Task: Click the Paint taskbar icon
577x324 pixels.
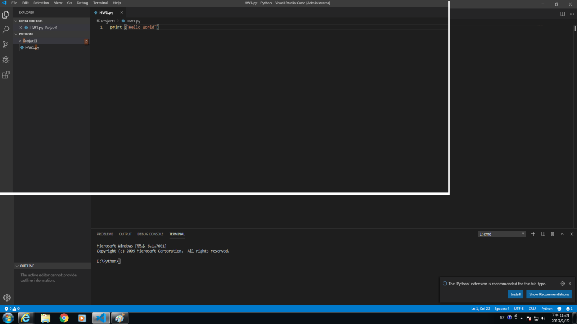Action: (119, 318)
